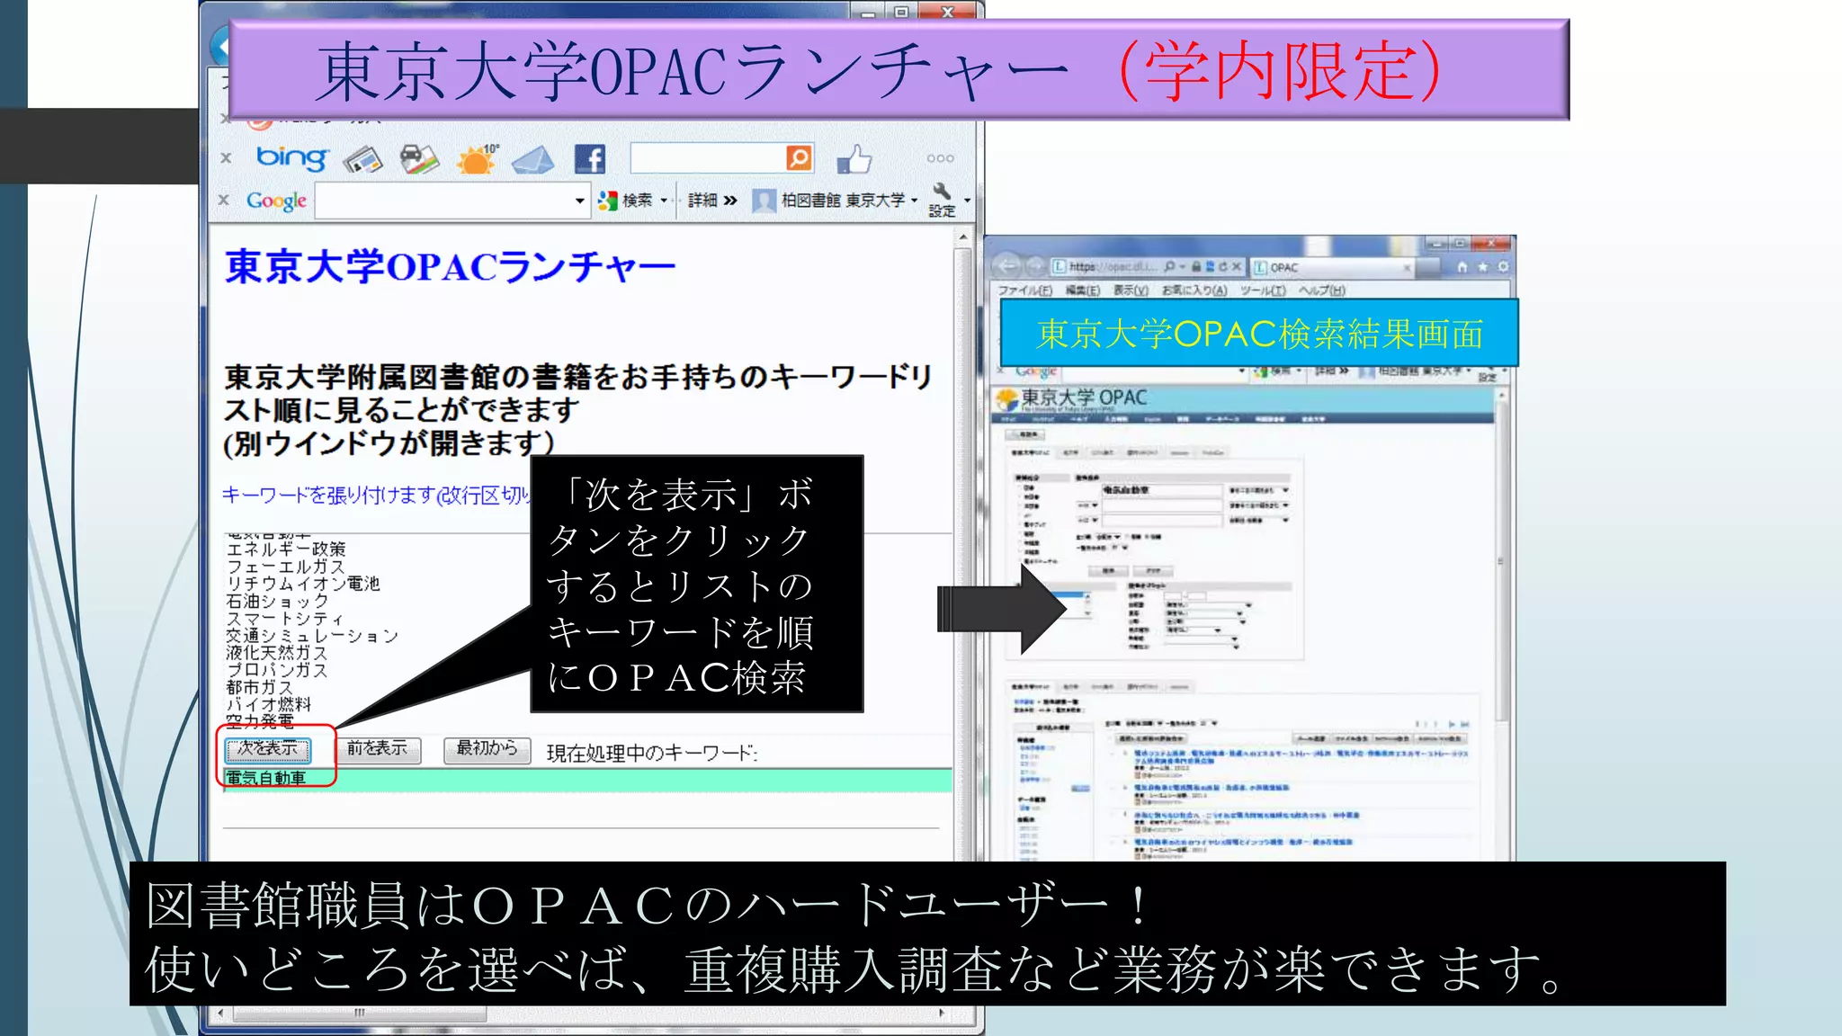Click the Google profile avatar icon
The width and height of the screenshot is (1842, 1036).
[764, 200]
